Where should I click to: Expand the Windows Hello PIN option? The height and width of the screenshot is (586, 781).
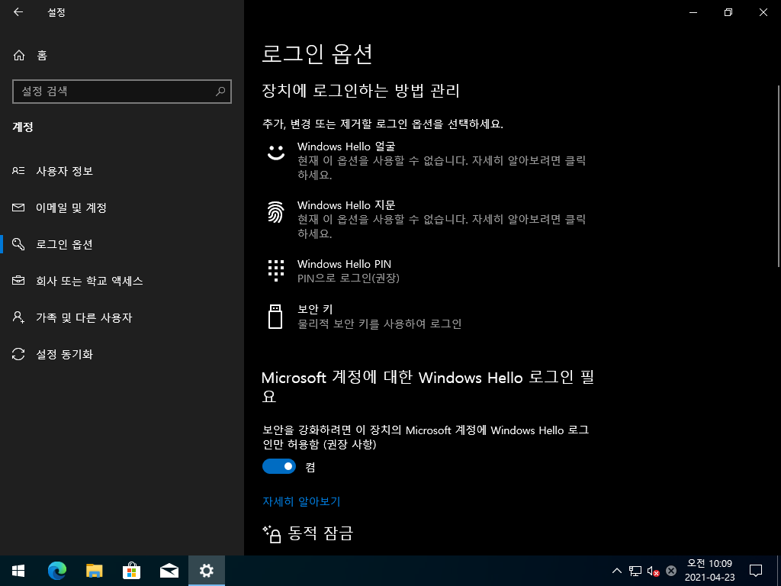(429, 271)
